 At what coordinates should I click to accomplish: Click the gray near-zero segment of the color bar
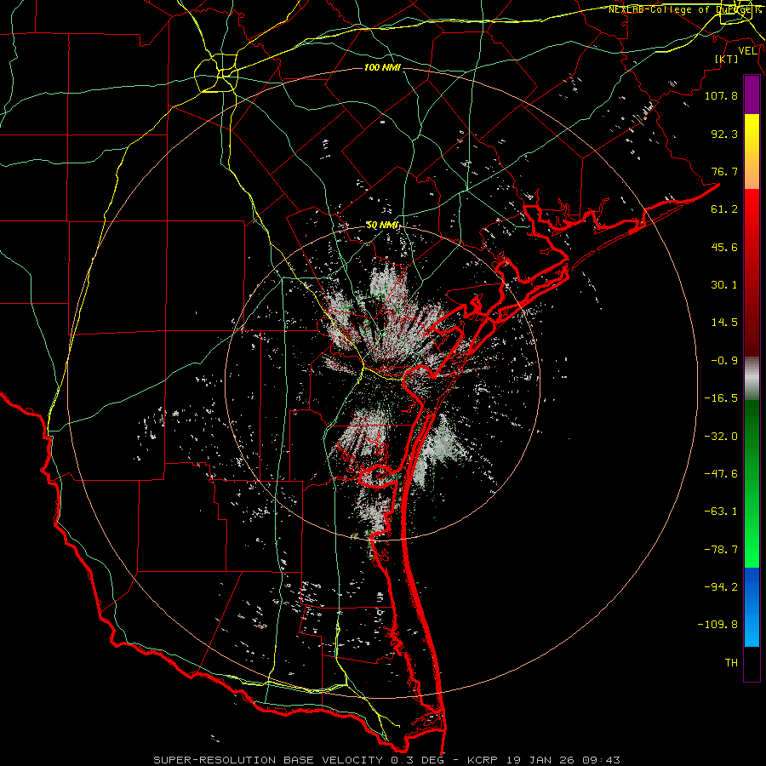[x=752, y=379]
